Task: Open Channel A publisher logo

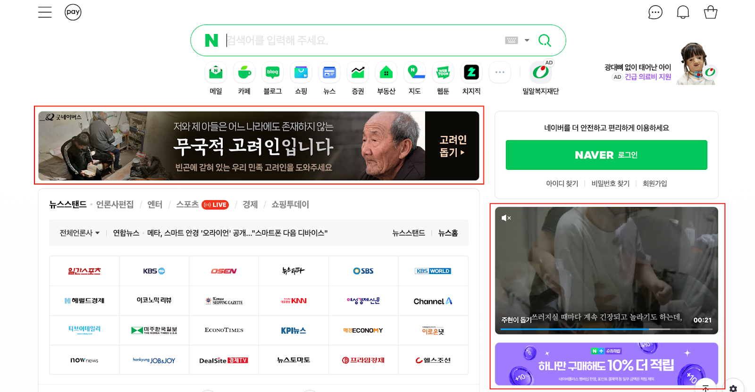Action: click(433, 301)
